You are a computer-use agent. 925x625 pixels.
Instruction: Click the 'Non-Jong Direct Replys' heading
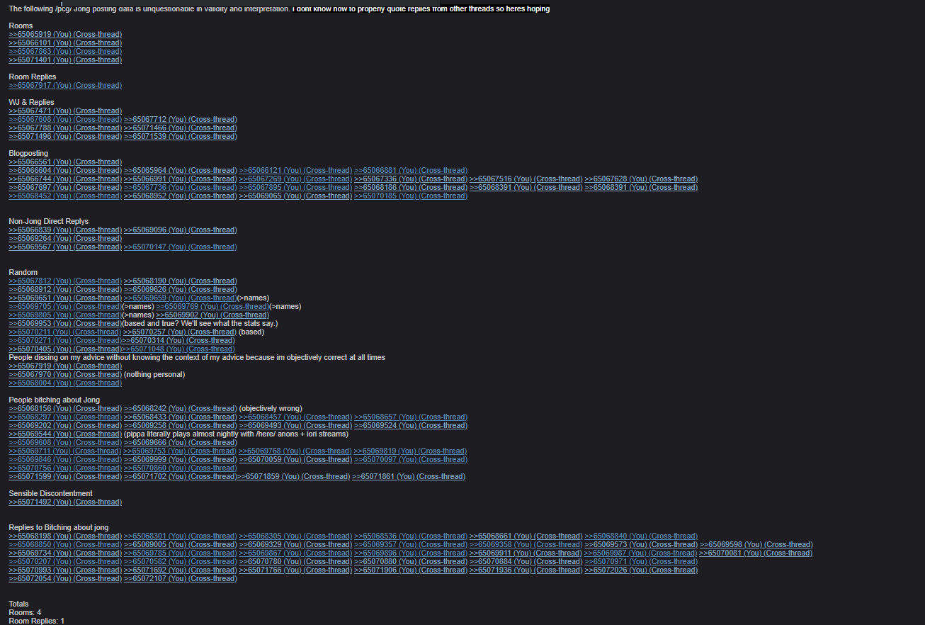click(x=48, y=221)
